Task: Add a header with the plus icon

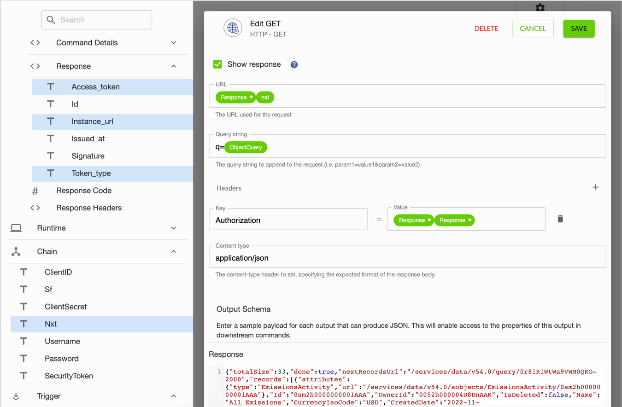Action: point(596,187)
